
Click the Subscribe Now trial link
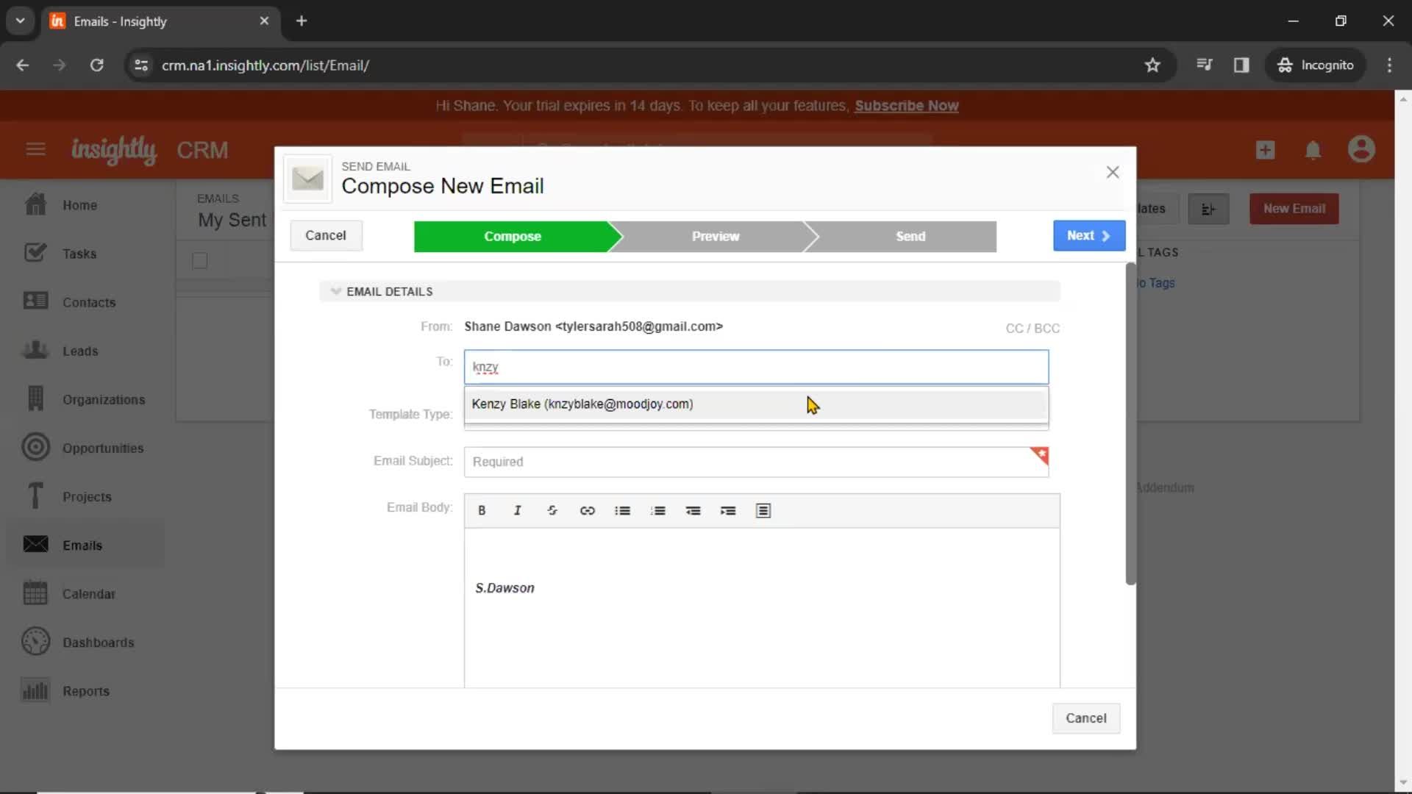(x=906, y=106)
